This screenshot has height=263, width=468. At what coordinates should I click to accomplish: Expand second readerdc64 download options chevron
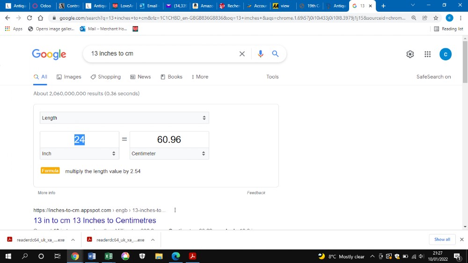(x=153, y=240)
